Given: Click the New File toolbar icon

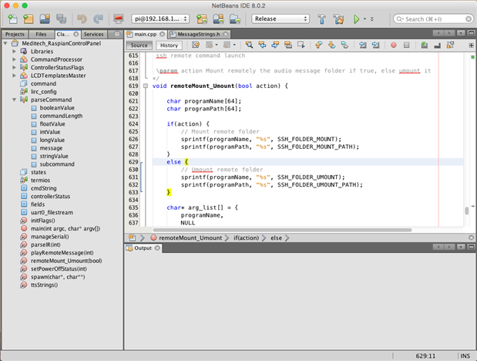Looking at the screenshot, I should tap(11, 19).
